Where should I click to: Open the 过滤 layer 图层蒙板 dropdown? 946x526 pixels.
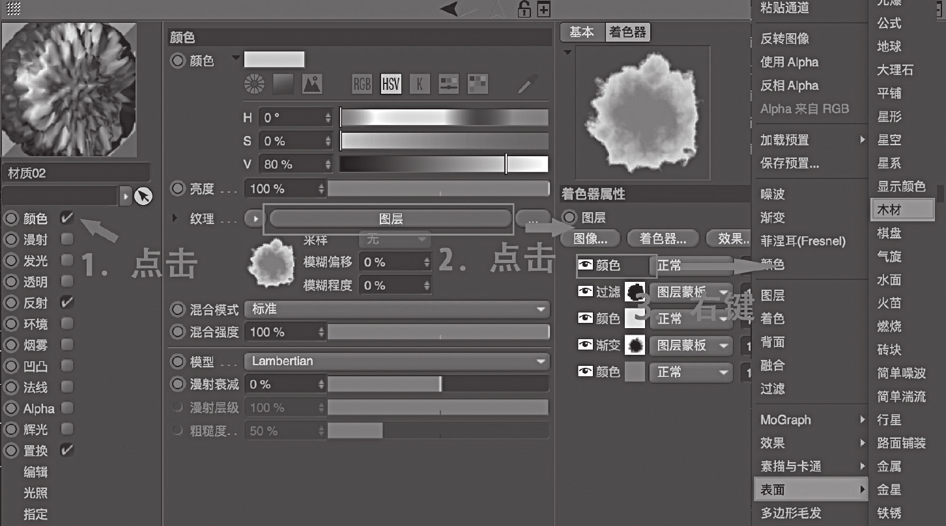pyautogui.click(x=691, y=292)
